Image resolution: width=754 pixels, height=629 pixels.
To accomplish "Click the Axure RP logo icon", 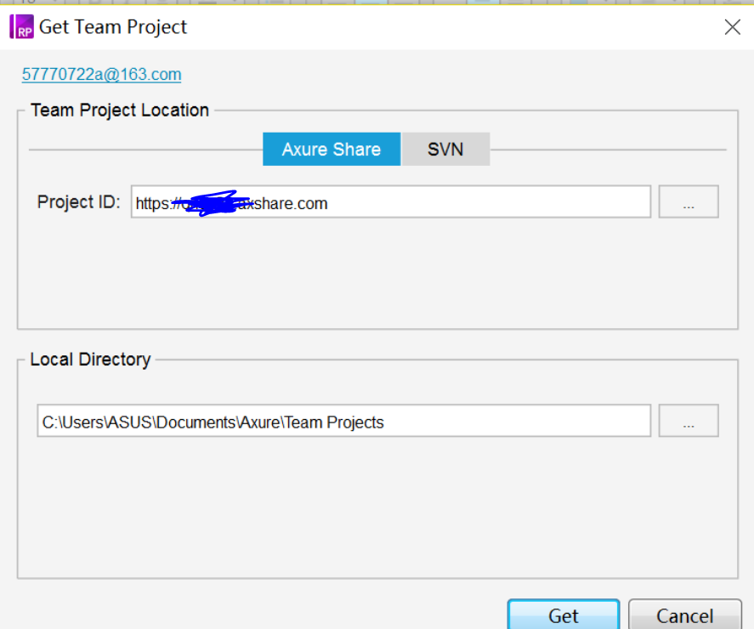I will [21, 26].
